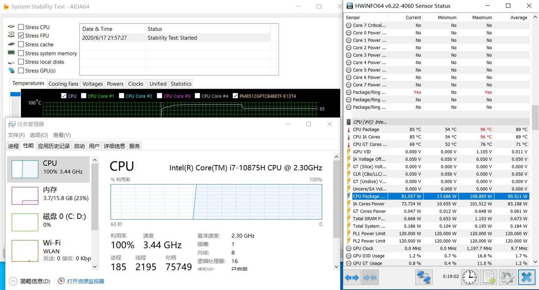Open the 文件(F) menu in Task Manager
Image resolution: width=539 pixels, height=290 pixels.
coord(16,135)
